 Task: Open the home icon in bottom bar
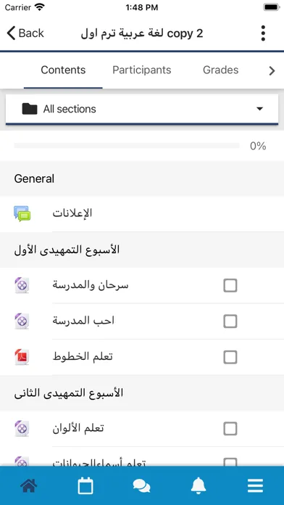click(x=29, y=485)
